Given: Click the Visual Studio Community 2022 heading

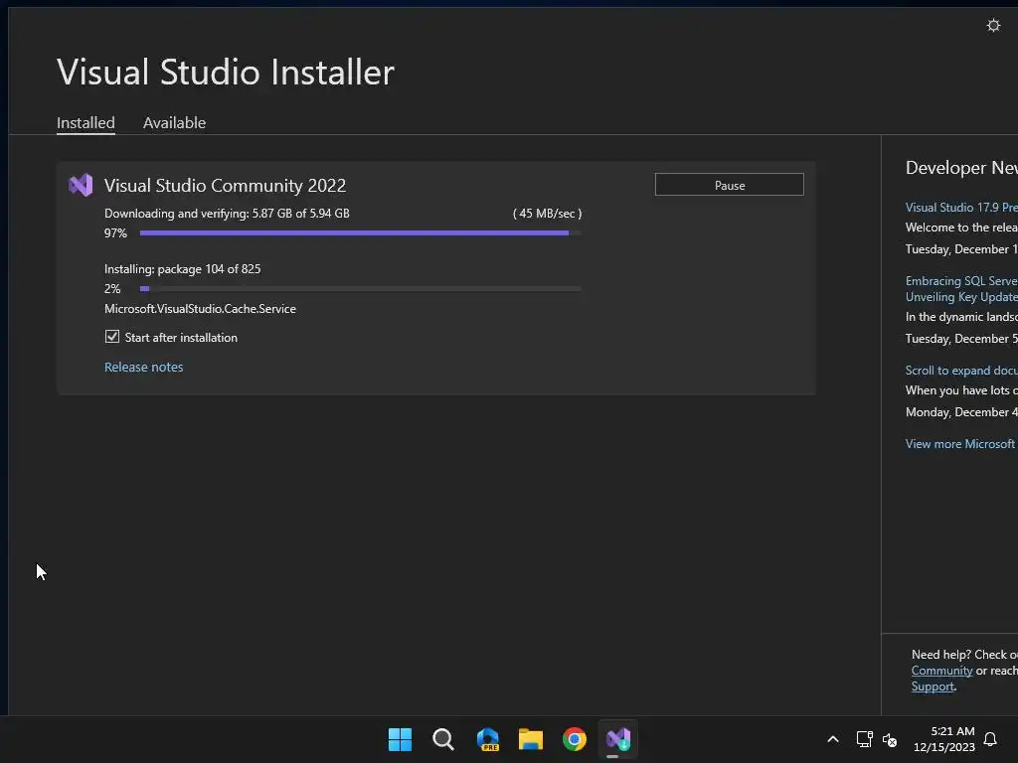Looking at the screenshot, I should [225, 186].
